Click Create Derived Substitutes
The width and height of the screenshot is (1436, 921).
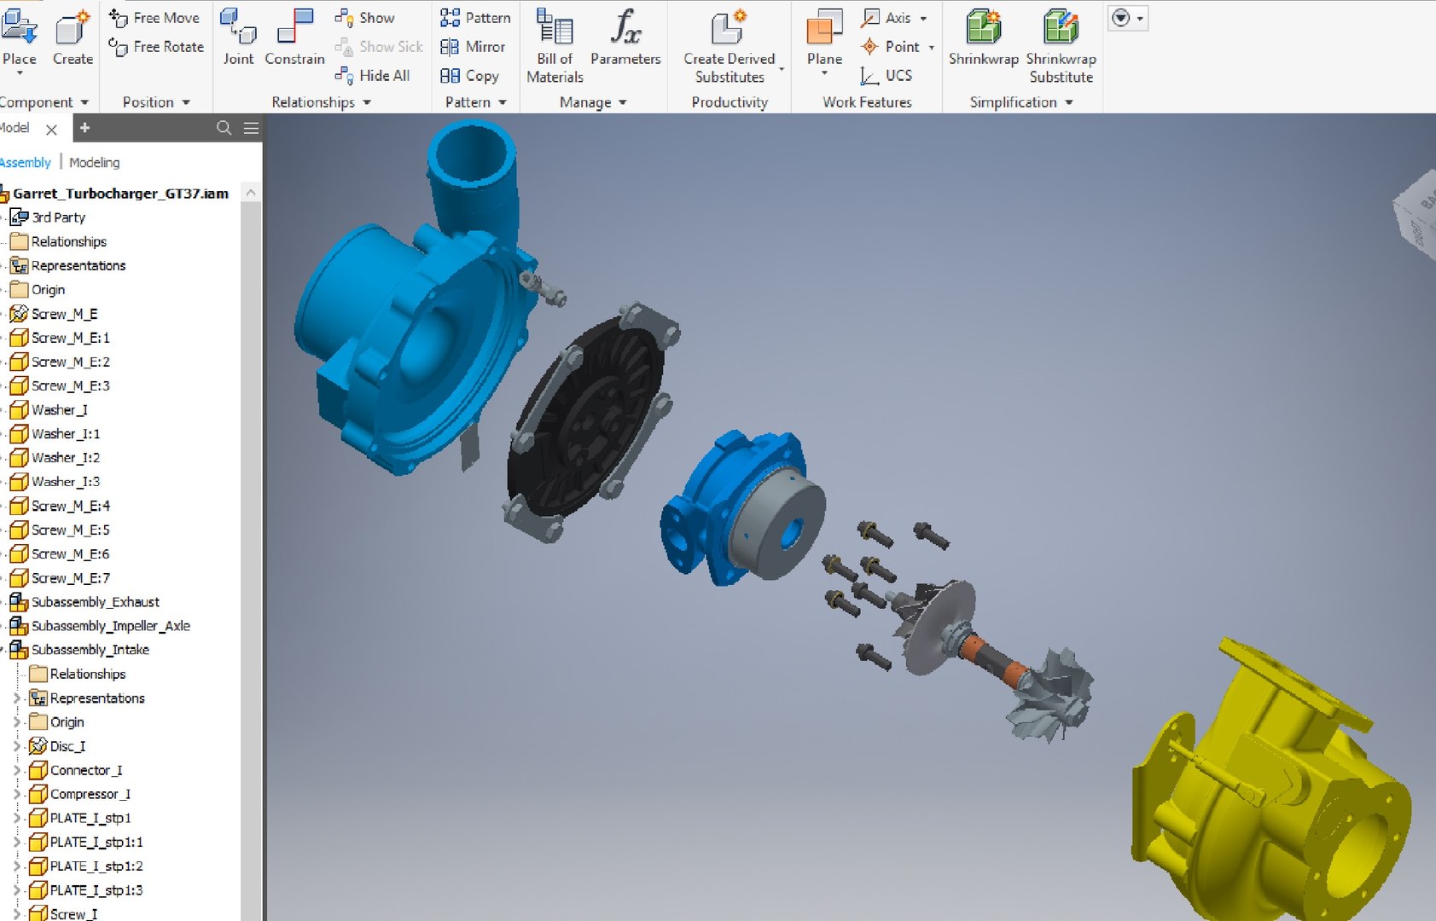tap(730, 46)
